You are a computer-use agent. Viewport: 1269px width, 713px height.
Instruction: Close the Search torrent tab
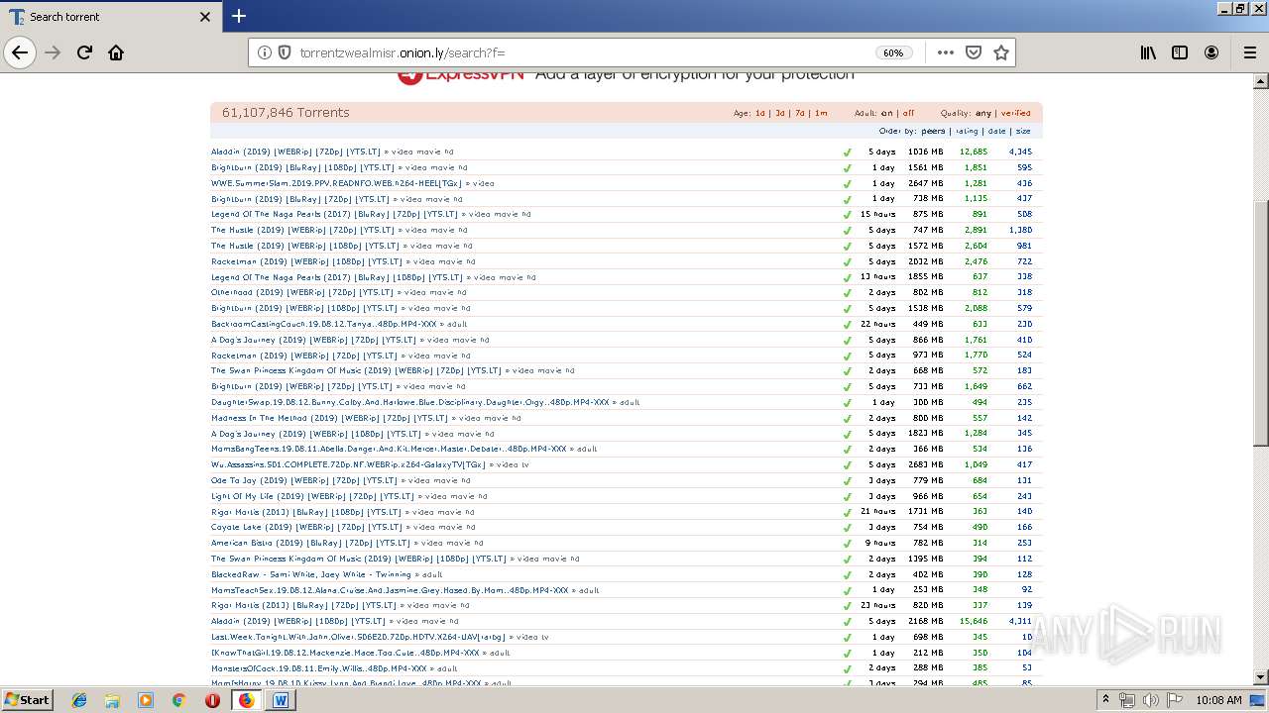coord(205,17)
